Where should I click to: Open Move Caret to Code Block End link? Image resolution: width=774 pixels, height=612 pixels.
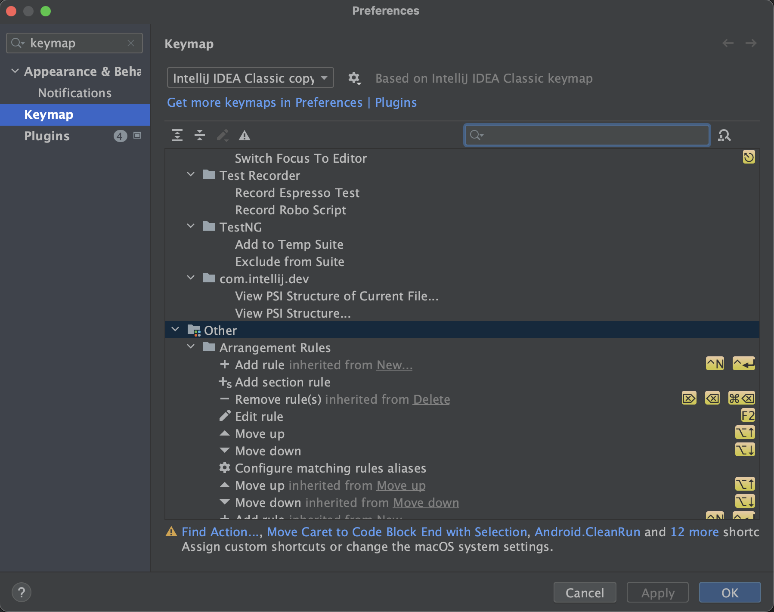(x=397, y=532)
